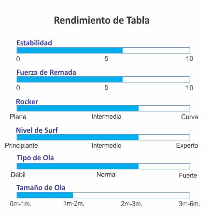Click the 3m-6m. wave size label
This screenshot has width=207, height=222.
click(x=189, y=204)
